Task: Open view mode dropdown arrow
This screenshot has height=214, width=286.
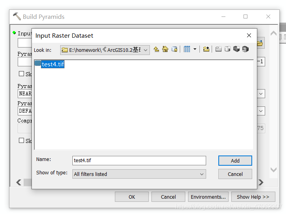Action: (195, 49)
